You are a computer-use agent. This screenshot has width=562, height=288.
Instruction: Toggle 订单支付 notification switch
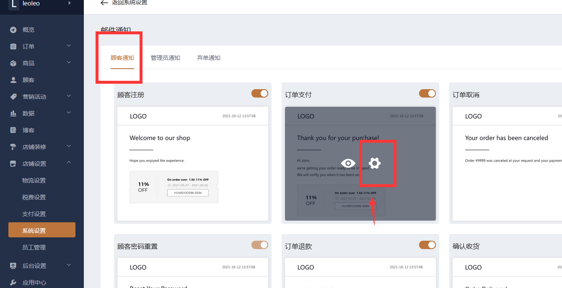coord(427,93)
